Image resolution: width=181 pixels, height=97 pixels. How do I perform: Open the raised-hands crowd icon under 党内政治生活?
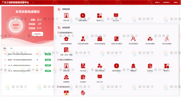pos(83,93)
